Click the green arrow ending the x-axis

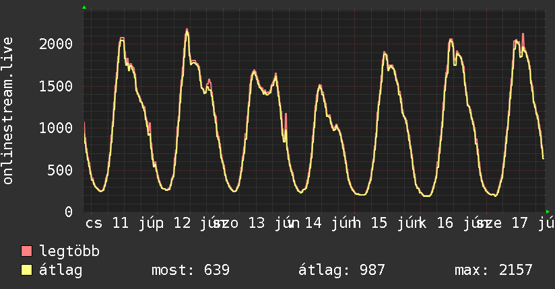tap(548, 212)
